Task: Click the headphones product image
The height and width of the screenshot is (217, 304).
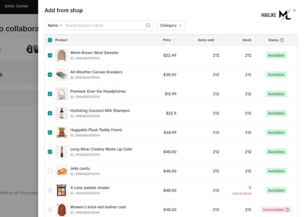Action: (x=62, y=94)
